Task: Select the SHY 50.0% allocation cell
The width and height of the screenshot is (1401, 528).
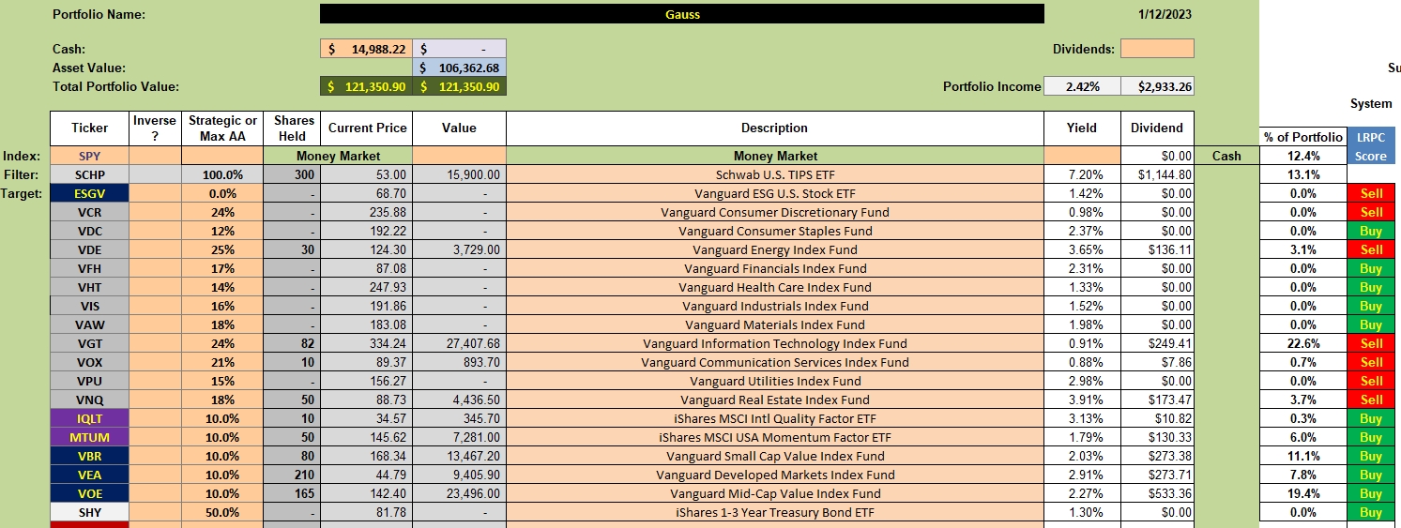Action: coord(222,512)
